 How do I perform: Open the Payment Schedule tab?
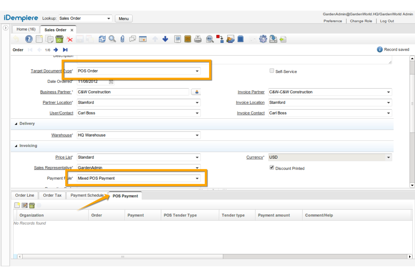click(x=87, y=195)
